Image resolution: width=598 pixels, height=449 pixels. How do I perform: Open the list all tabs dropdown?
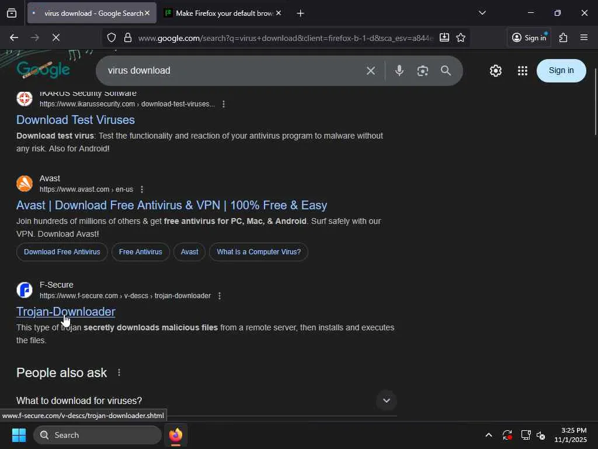pyautogui.click(x=482, y=13)
